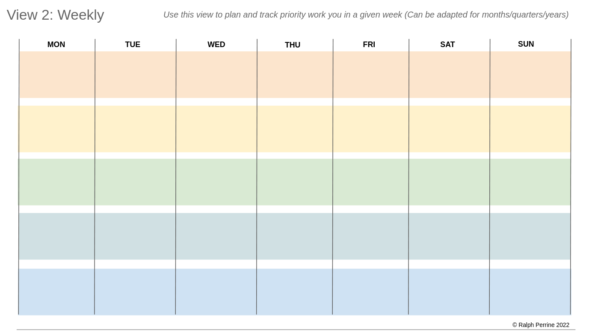Click the FRI column header
Screen dimensions: 592x333
(369, 45)
